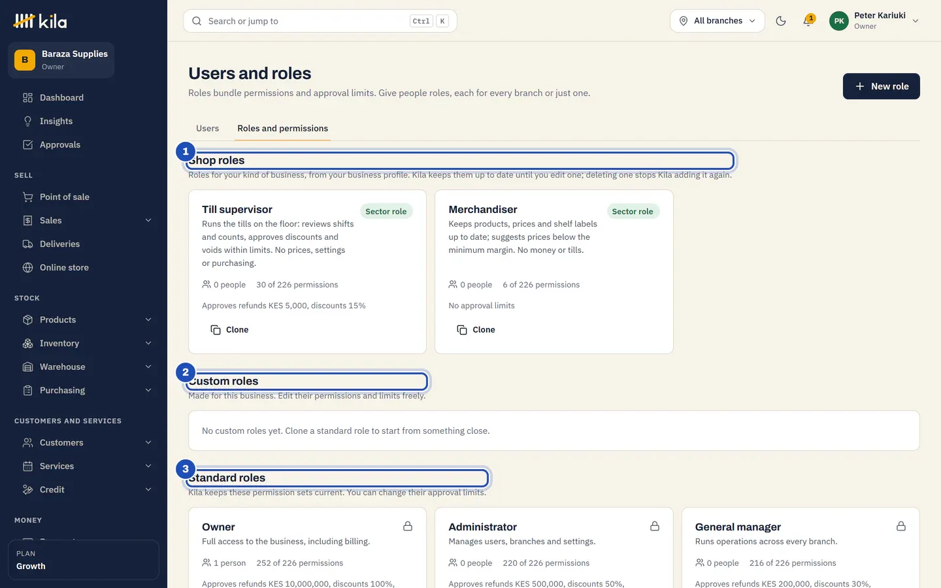Expand the Sales menu chevron
Screen dimensions: 941x588
point(148,221)
